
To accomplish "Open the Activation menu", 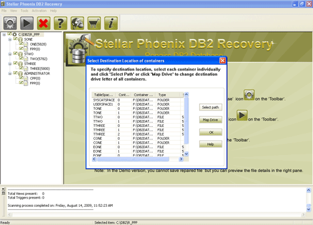I will pos(39,11).
